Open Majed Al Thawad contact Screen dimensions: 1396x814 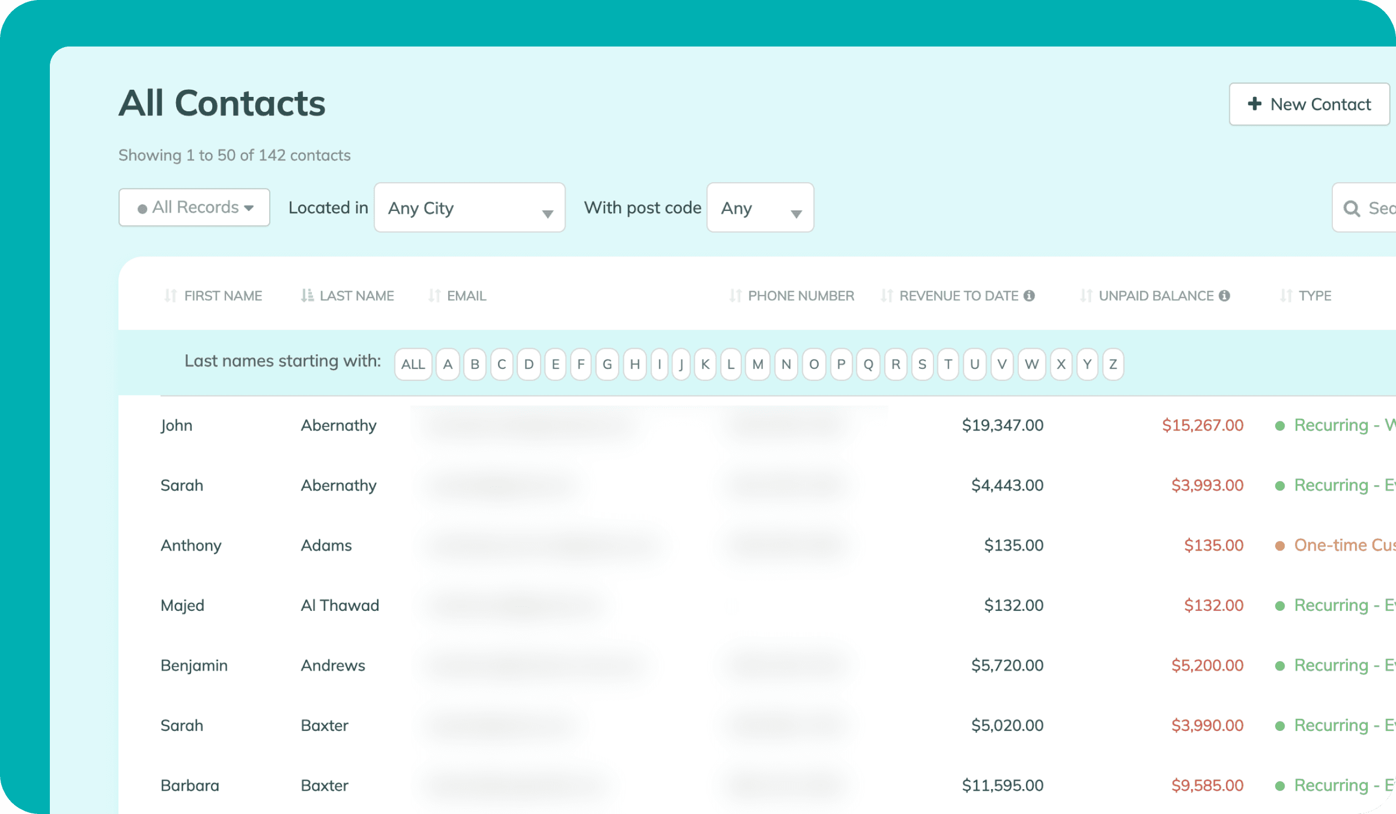(x=340, y=605)
